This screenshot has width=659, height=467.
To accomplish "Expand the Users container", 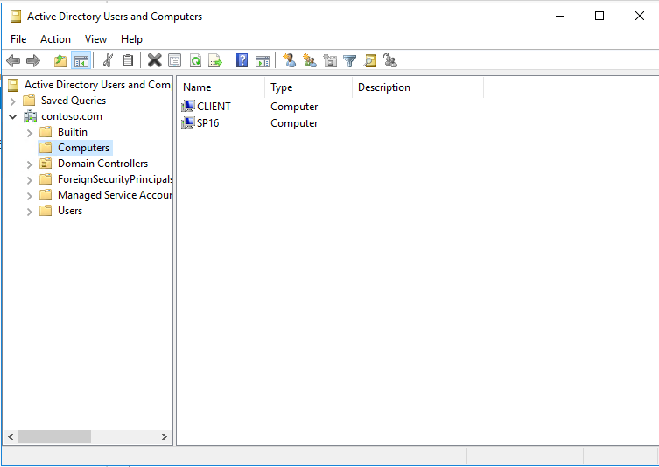I will click(30, 213).
